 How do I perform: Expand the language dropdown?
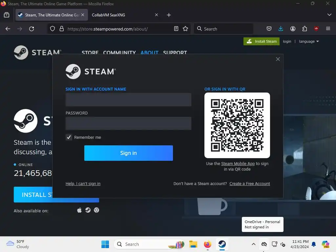pyautogui.click(x=309, y=41)
